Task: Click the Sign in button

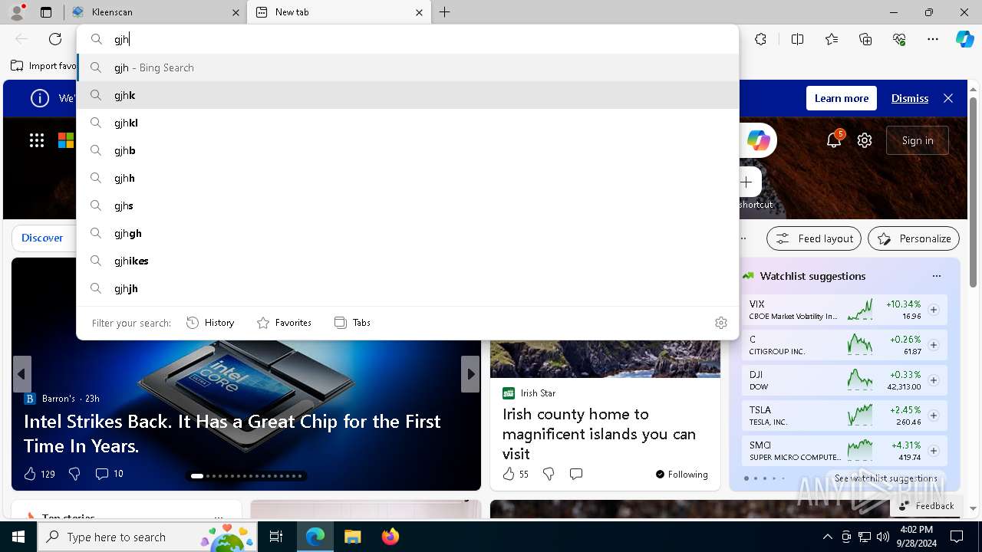Action: pyautogui.click(x=918, y=140)
